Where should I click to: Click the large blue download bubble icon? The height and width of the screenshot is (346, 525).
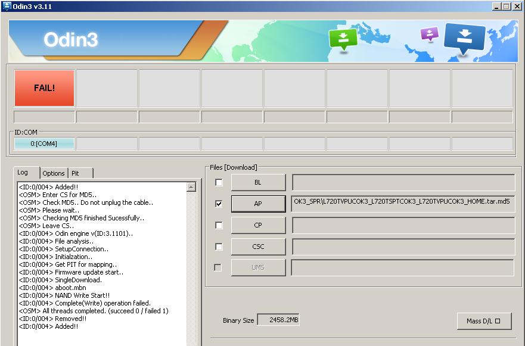coord(464,39)
